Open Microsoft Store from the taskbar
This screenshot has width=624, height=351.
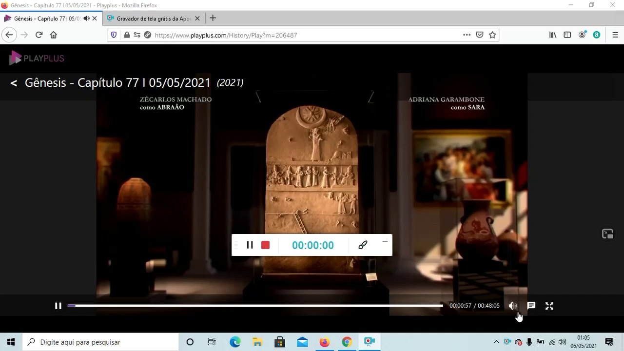280,342
